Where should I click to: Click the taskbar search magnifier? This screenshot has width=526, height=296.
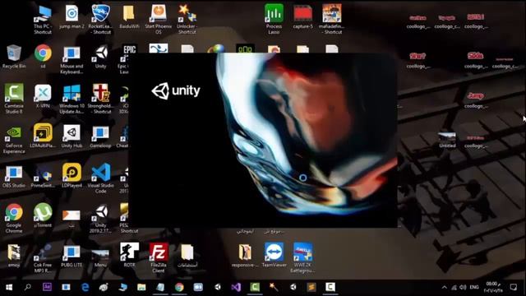click(x=28, y=287)
